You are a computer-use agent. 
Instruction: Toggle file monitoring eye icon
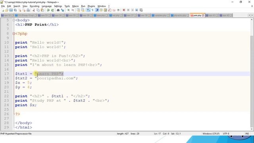pyautogui.click(x=118, y=10)
